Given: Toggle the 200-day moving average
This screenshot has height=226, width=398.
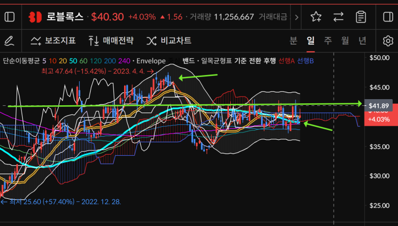Looking at the screenshot, I should 110,61.
